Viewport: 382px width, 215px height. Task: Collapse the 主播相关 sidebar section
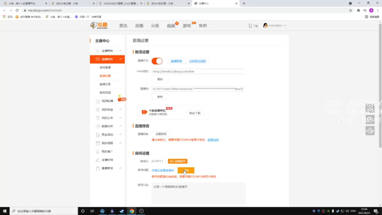click(120, 51)
